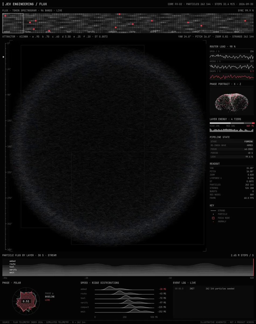Click the red Focus Node square in the Key
The height and width of the screenshot is (324, 256).
(x=213, y=218)
